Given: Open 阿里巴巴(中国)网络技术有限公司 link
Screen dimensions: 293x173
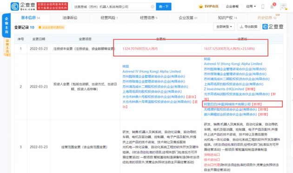Looking at the screenshot, I should (227, 104).
